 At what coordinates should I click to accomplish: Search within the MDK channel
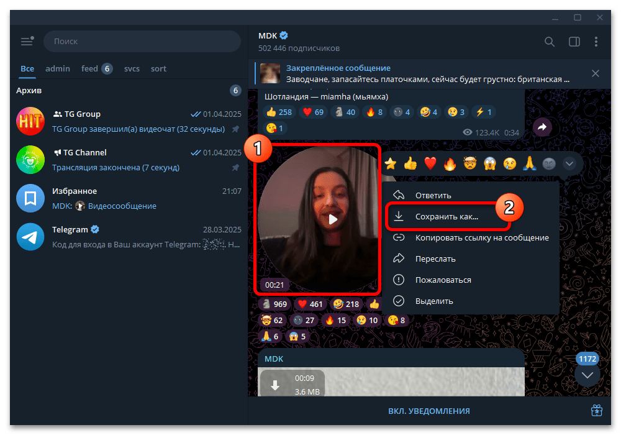click(x=550, y=42)
